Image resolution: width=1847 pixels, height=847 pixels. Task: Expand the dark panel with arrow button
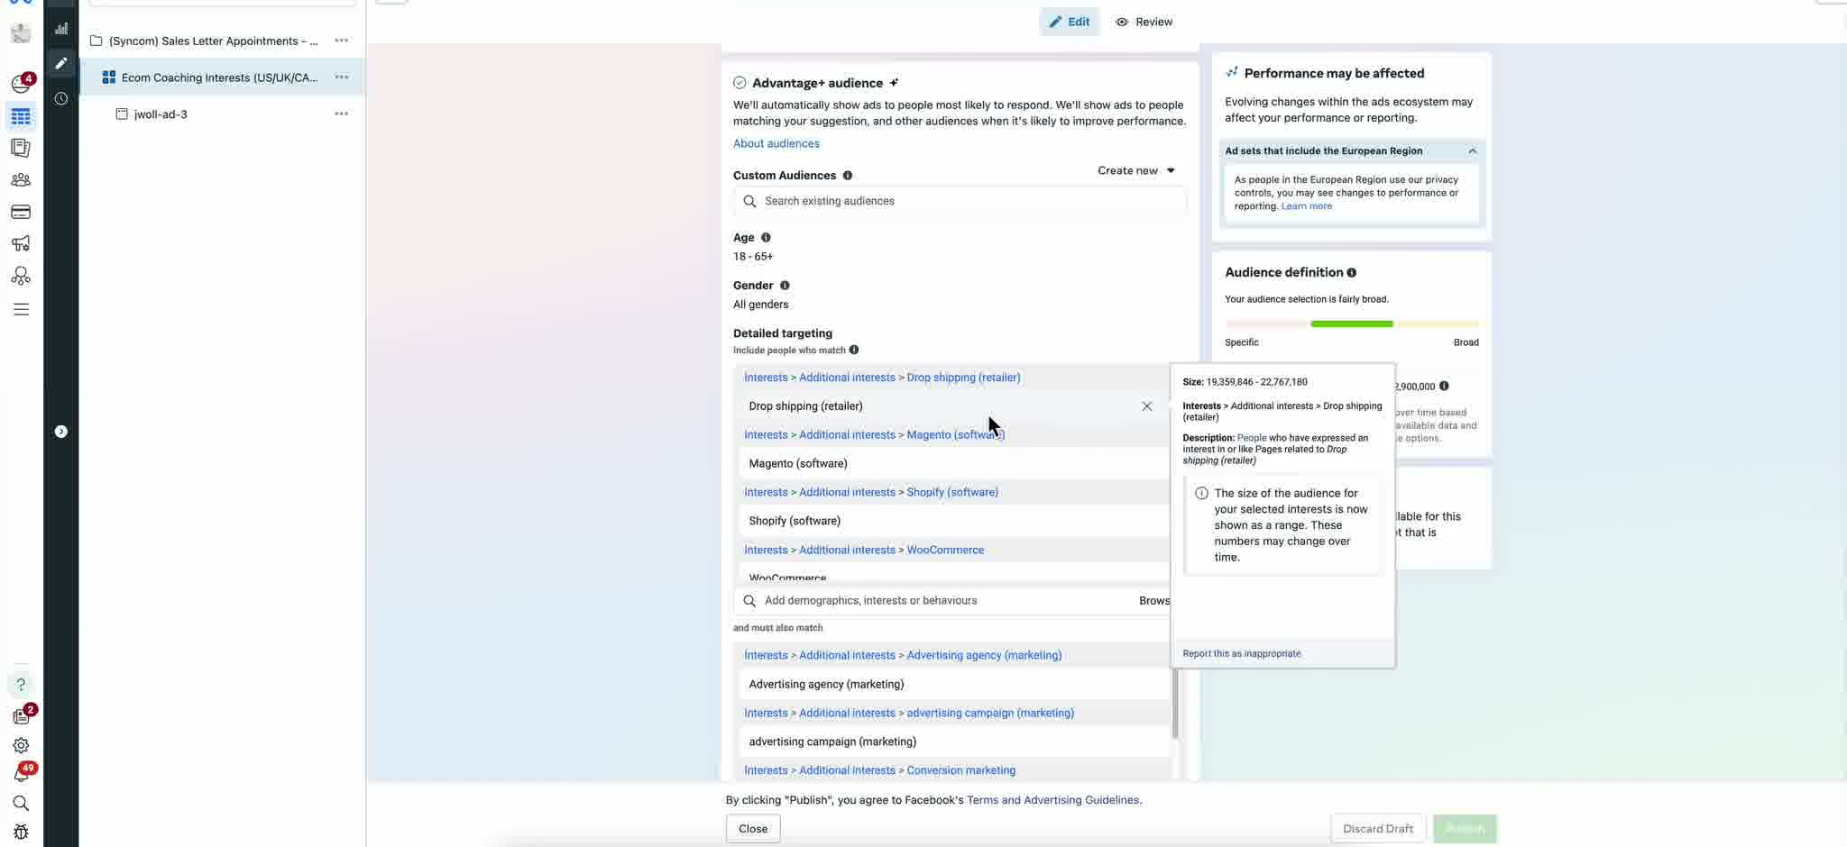61,432
